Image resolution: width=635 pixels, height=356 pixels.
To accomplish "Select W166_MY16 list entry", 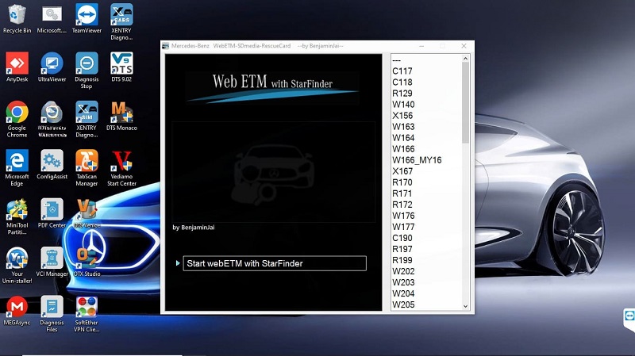I will tap(417, 160).
